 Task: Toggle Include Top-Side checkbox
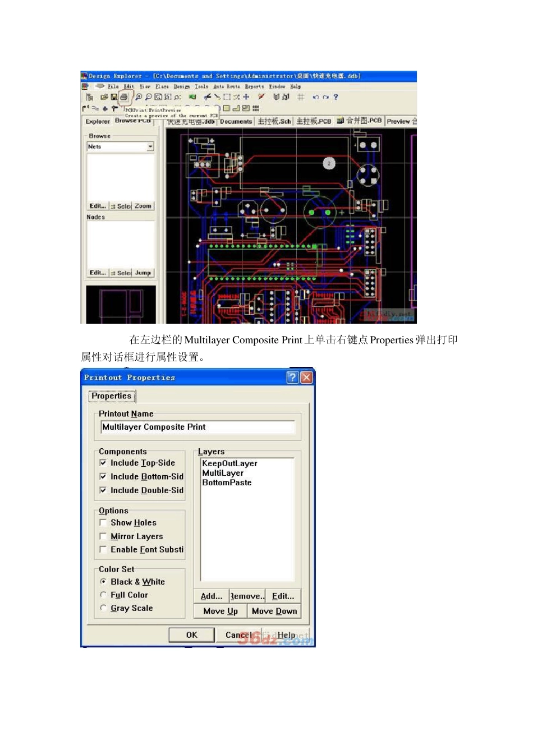[x=103, y=463]
